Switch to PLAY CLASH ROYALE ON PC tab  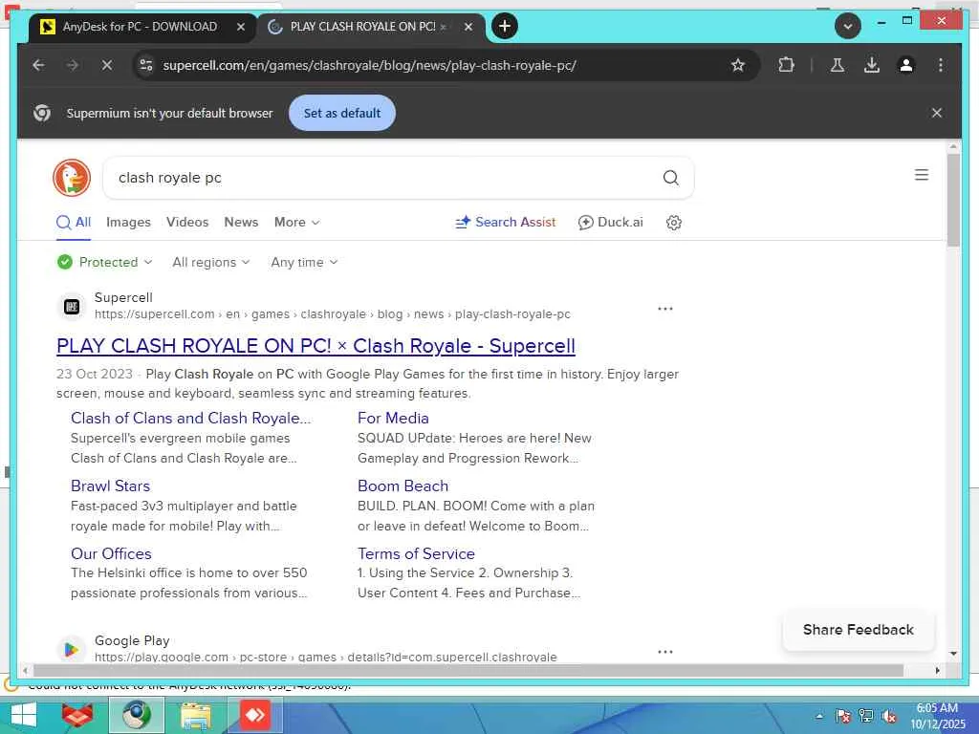(362, 27)
